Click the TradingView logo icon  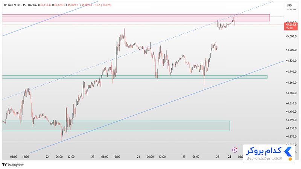tap(5, 164)
